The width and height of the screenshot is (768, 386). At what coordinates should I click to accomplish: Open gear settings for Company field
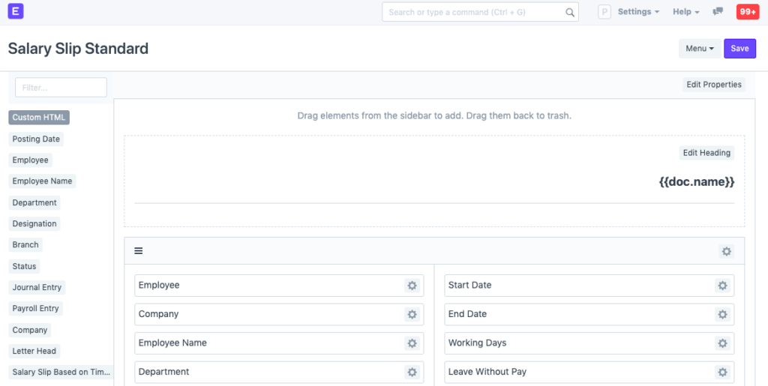412,314
